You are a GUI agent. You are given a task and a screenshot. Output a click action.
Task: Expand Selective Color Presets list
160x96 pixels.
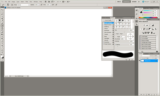[140, 48]
